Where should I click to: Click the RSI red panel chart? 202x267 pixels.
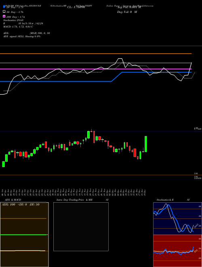click(177, 251)
